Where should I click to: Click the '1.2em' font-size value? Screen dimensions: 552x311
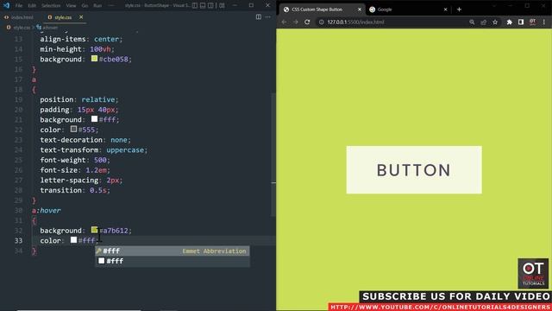click(96, 170)
